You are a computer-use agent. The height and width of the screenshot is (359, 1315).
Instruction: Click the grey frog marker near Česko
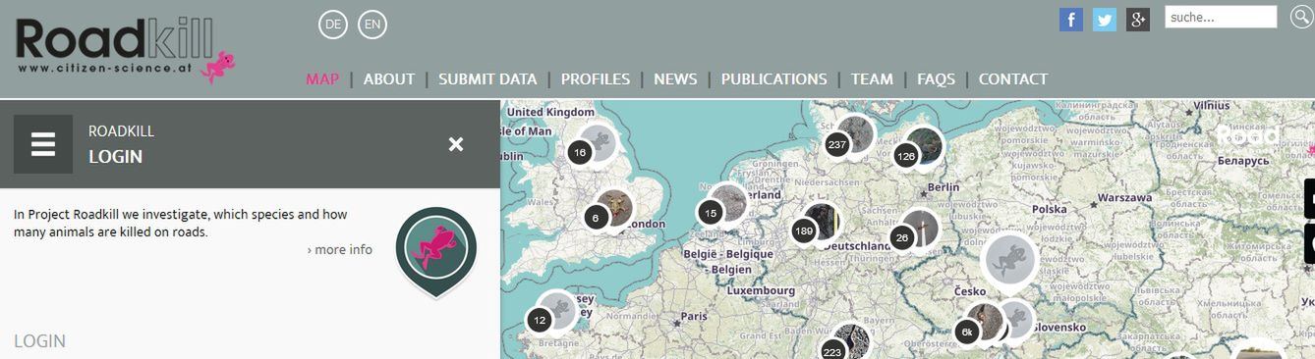1009,259
